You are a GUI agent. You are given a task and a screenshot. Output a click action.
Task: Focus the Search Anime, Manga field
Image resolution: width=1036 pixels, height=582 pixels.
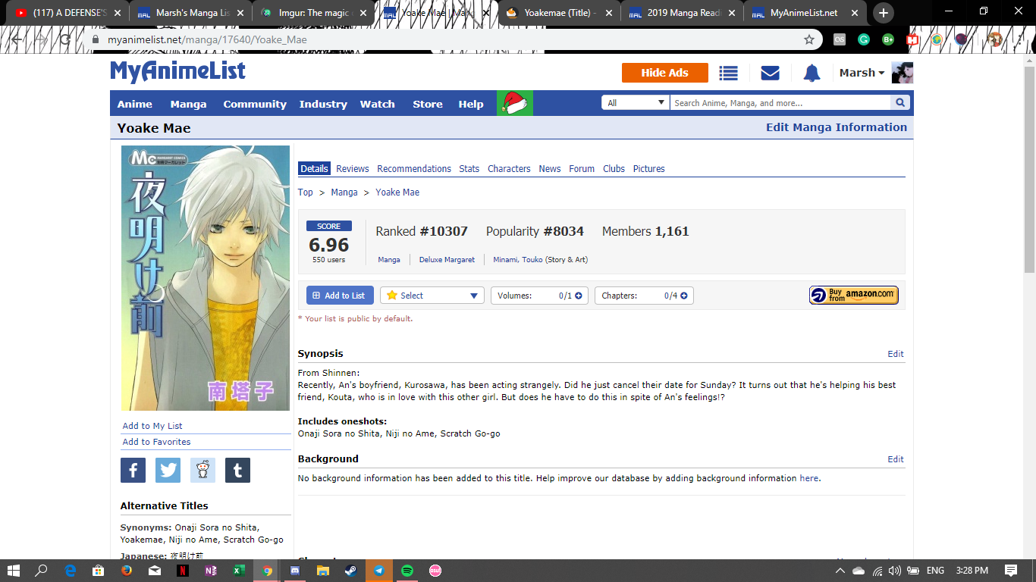coord(780,103)
